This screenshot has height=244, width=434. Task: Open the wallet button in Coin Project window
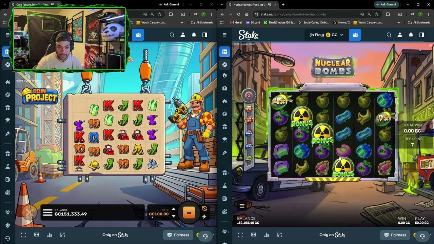pyautogui.click(x=138, y=35)
